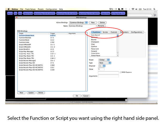Open the File menu

click(22, 9)
